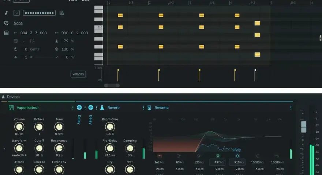Click the 437 Hz frequency field

click(x=217, y=162)
